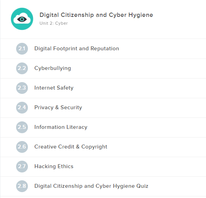Click the teal cloud-eye unit icon
This screenshot has height=198, width=206.
point(22,19)
